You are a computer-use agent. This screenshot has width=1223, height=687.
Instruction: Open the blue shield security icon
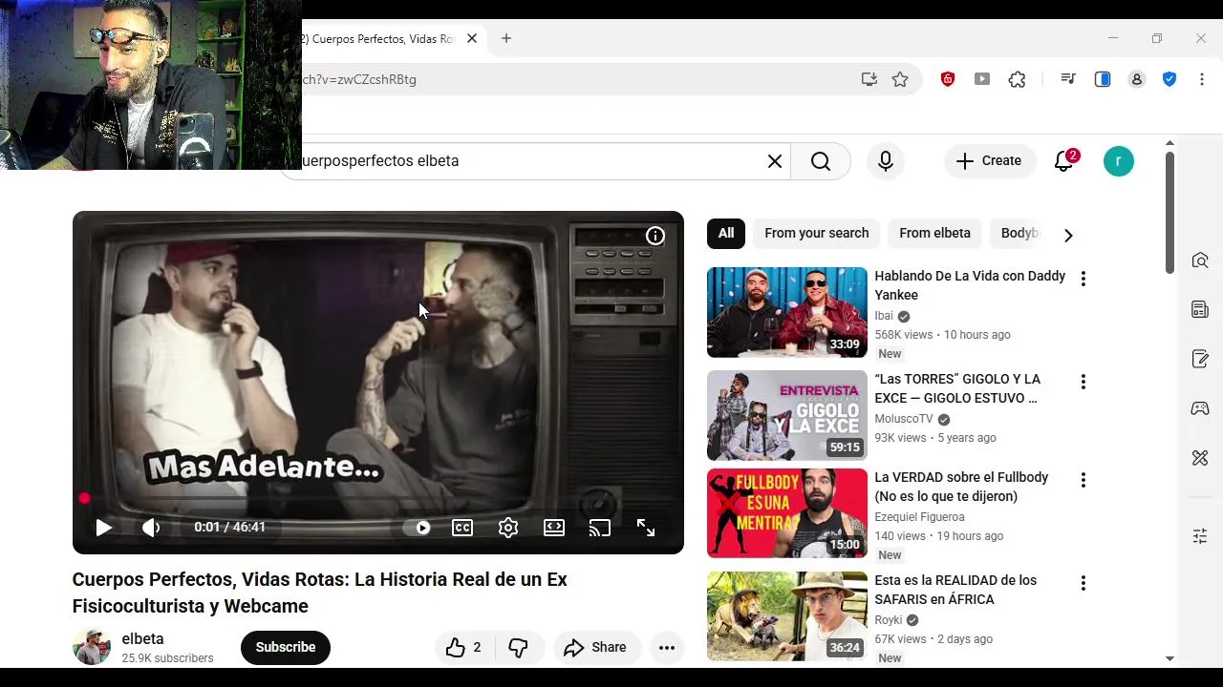1169,80
